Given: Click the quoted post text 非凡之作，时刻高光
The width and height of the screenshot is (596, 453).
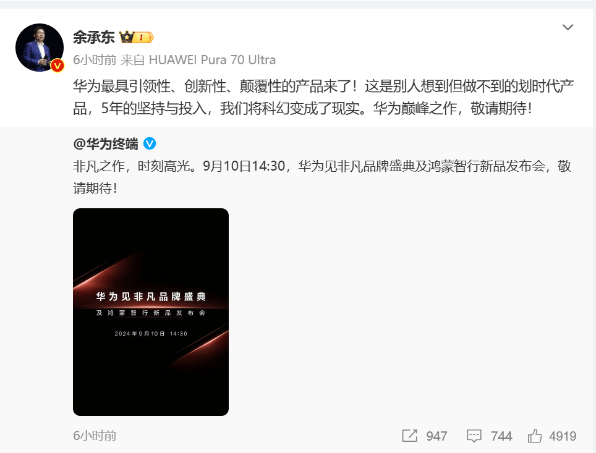Looking at the screenshot, I should 322,177.
